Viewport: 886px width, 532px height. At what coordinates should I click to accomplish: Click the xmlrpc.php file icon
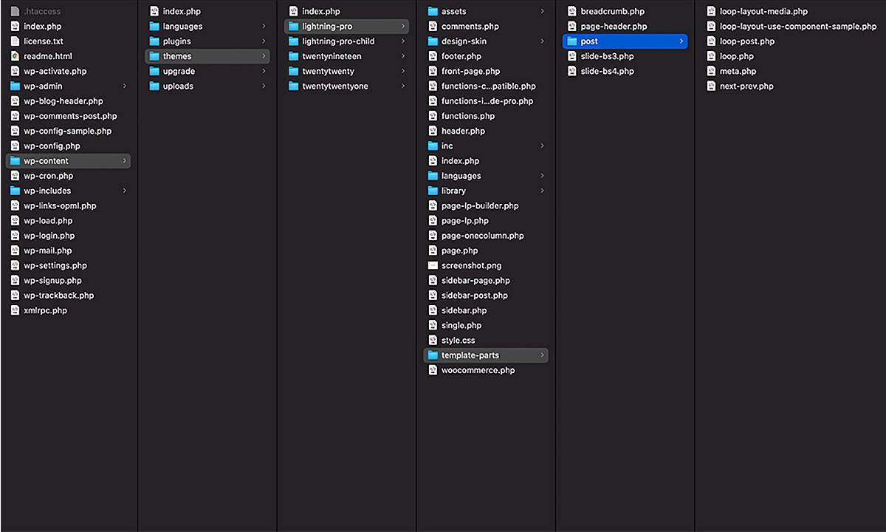pos(15,310)
